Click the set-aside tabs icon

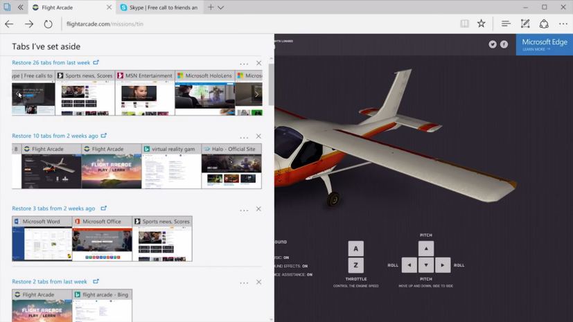pyautogui.click(x=7, y=8)
